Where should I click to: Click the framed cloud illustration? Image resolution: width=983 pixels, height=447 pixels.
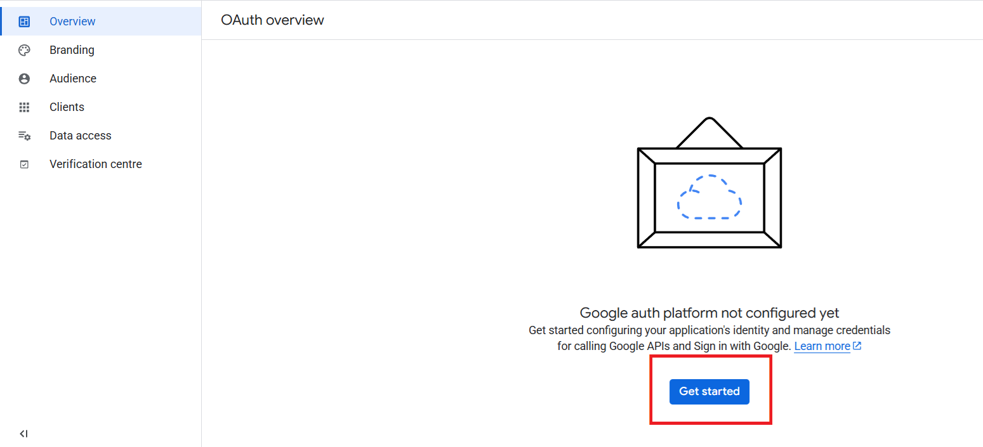pos(709,183)
